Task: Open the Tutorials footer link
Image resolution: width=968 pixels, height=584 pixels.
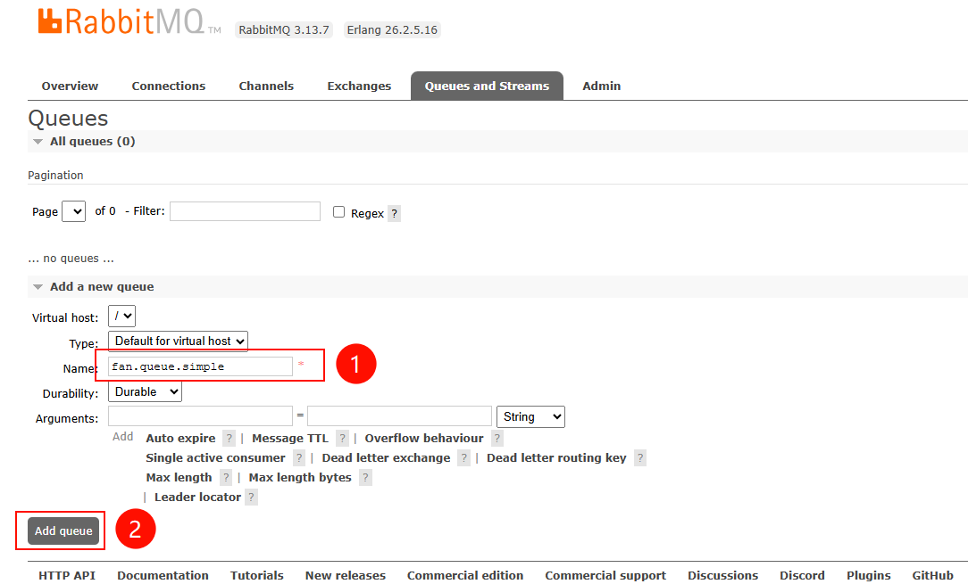Action: pyautogui.click(x=257, y=575)
